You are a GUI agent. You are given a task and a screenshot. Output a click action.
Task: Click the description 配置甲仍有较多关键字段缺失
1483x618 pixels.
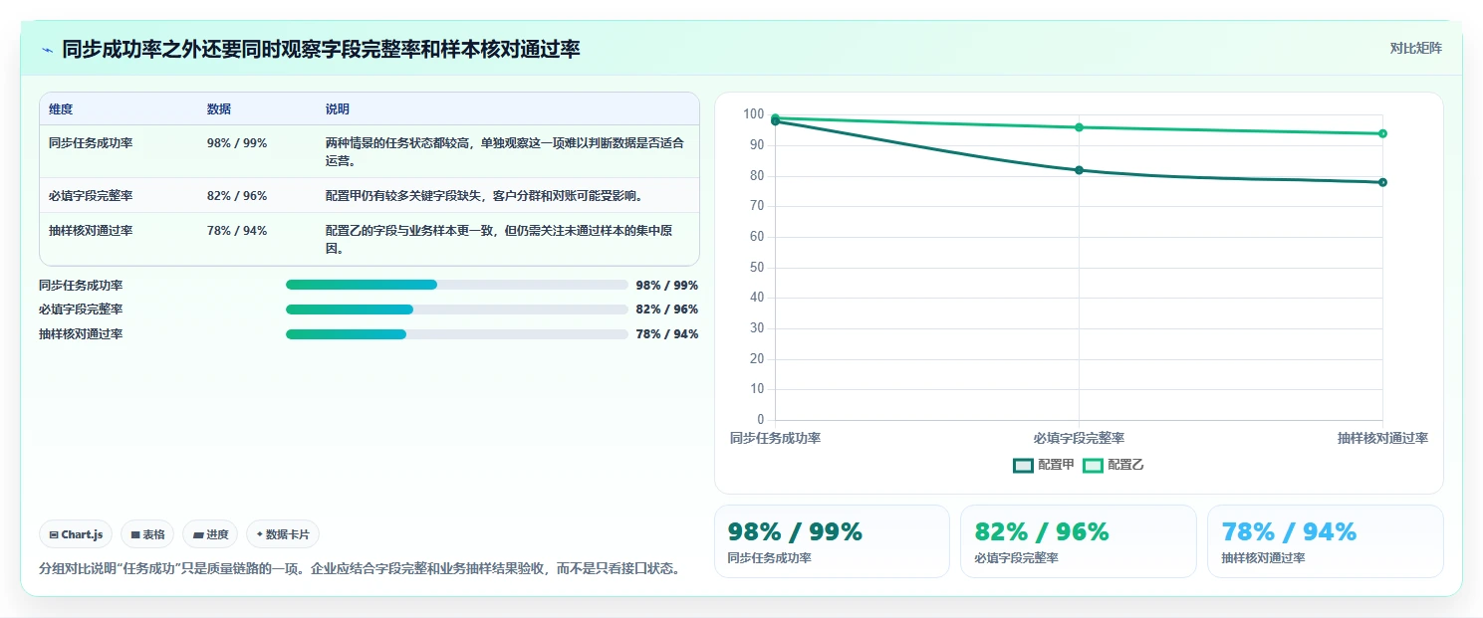pyautogui.click(x=484, y=196)
